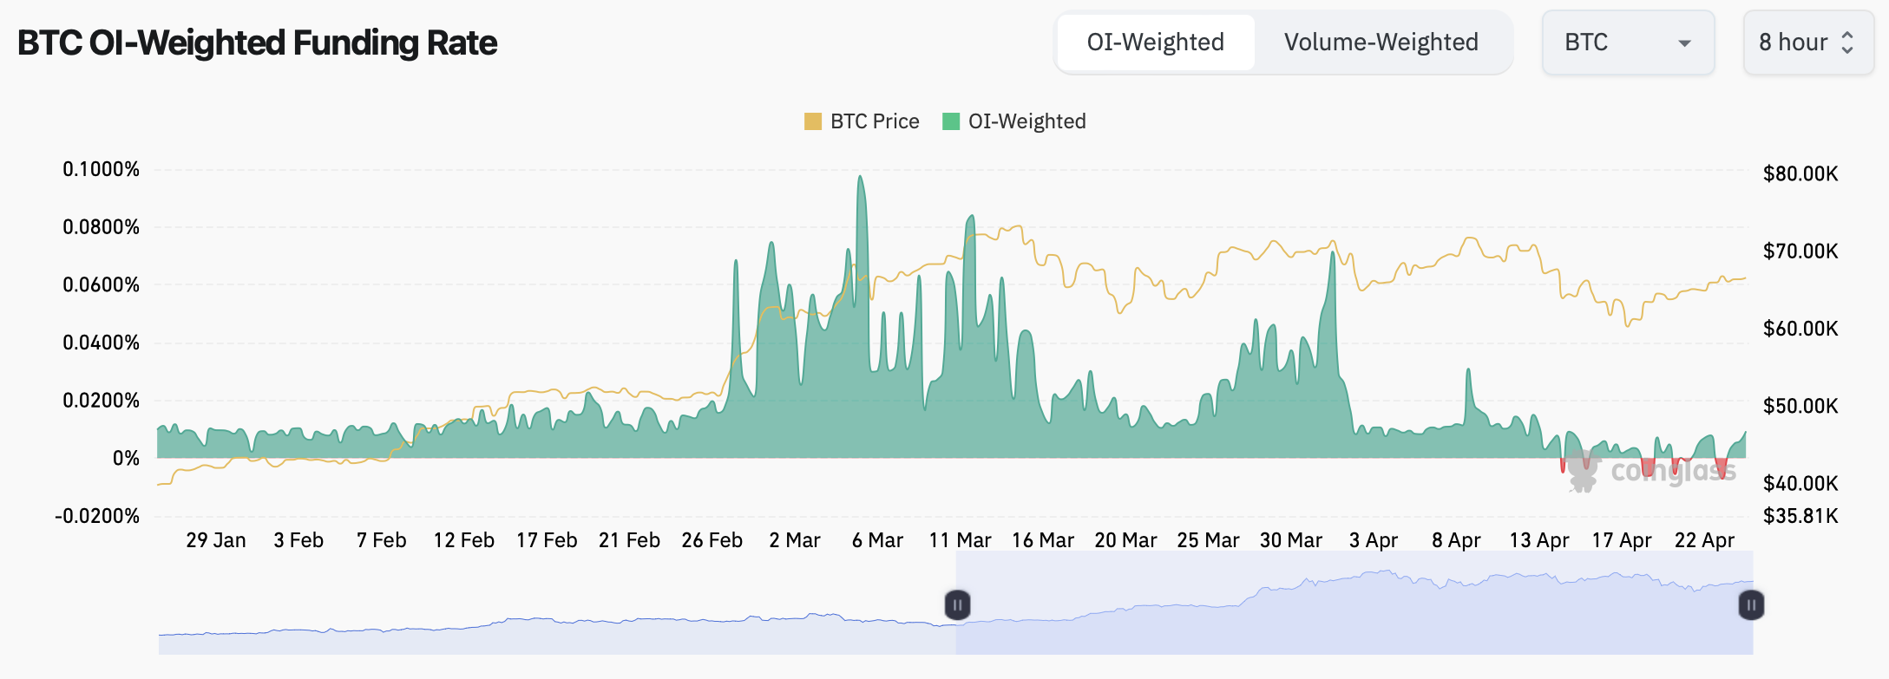
Task: Click the 30 Mar date axis label
Action: point(1290,540)
